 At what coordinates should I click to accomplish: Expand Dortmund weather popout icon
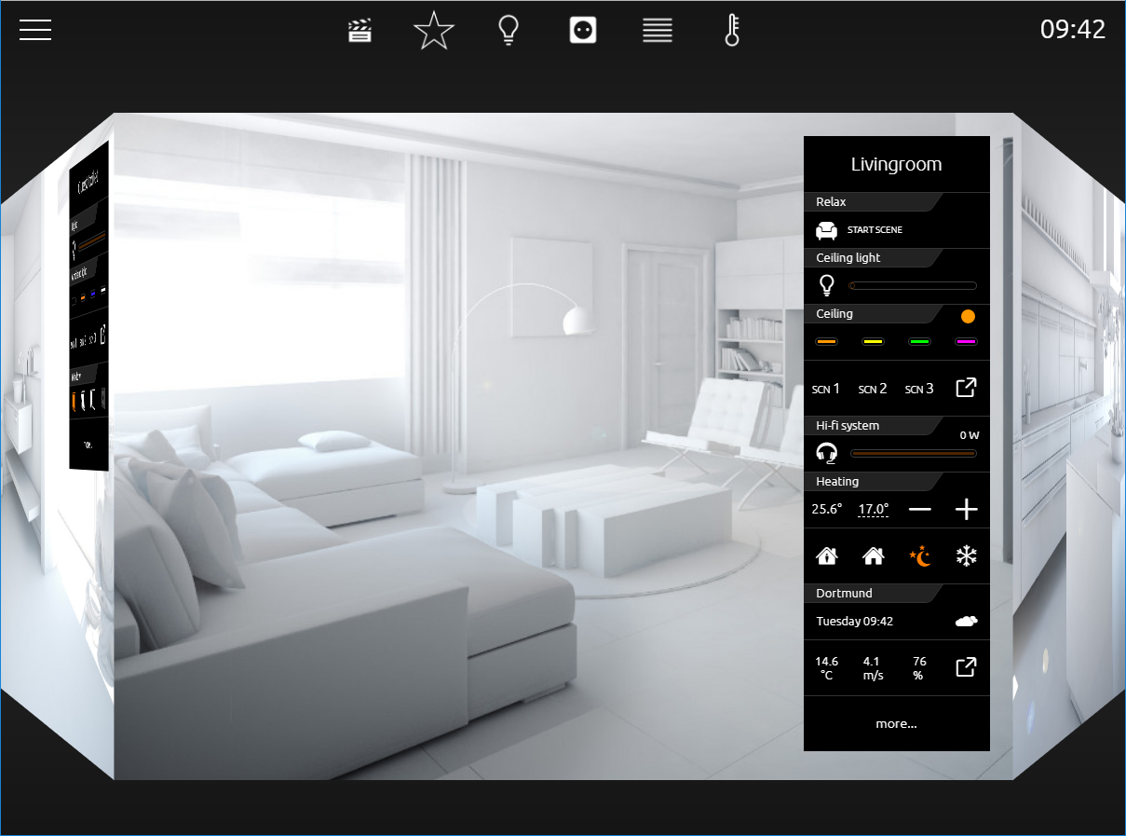(967, 667)
